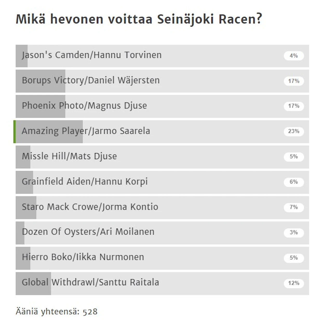
Task: Choose Phoenix Photo/Magnus Djuse option
Action: pyautogui.click(x=162, y=106)
